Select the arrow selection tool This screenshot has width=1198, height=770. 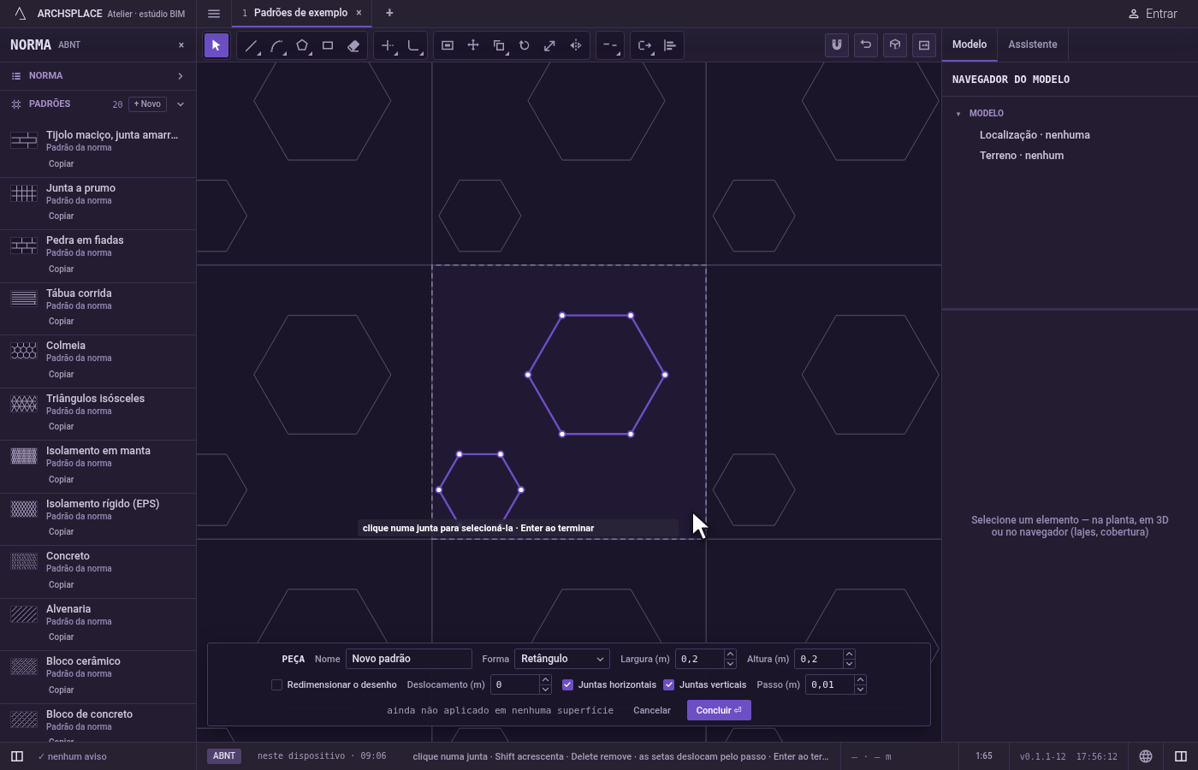216,45
